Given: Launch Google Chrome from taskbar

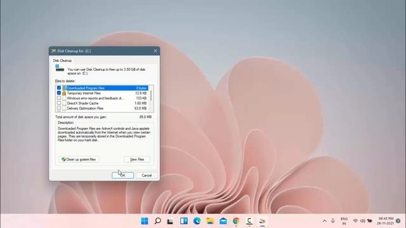Looking at the screenshot, I should (x=236, y=221).
